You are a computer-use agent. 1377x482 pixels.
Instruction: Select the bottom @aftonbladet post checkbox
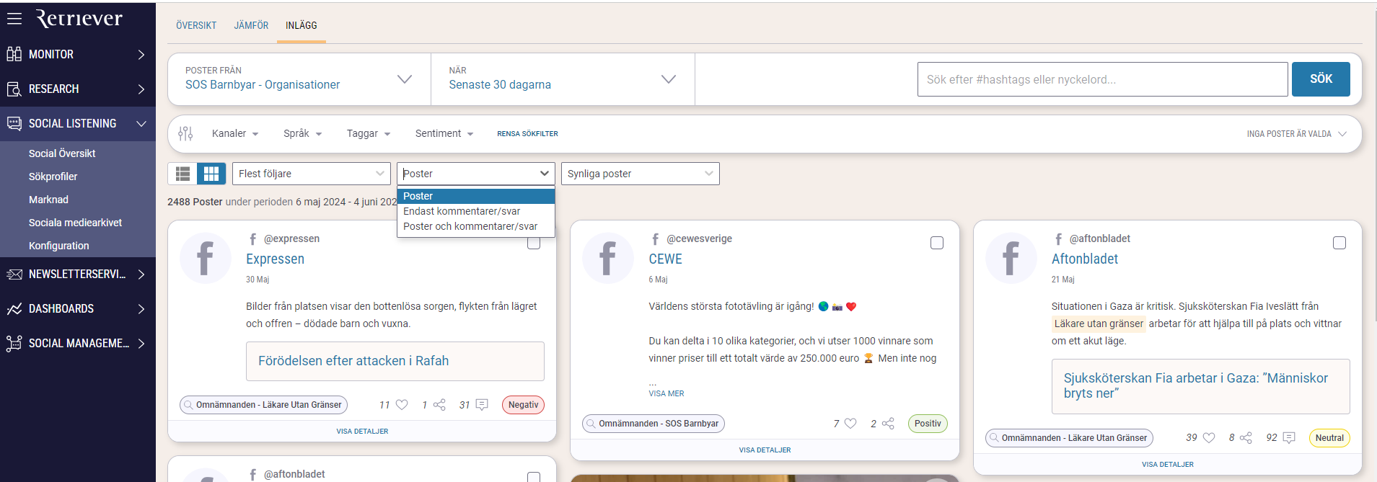pyautogui.click(x=534, y=477)
